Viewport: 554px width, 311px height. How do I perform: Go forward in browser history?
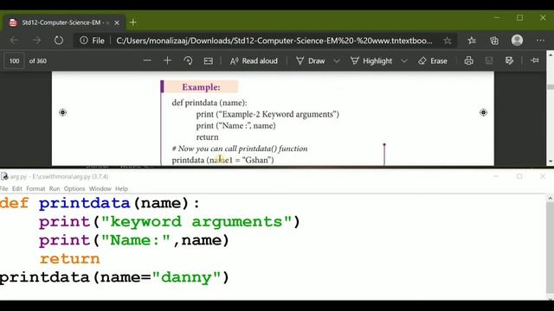(36, 41)
